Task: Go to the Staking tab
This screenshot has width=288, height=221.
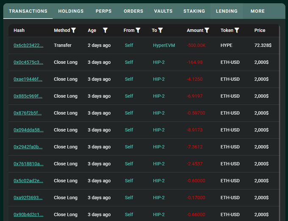Action: tap(194, 11)
